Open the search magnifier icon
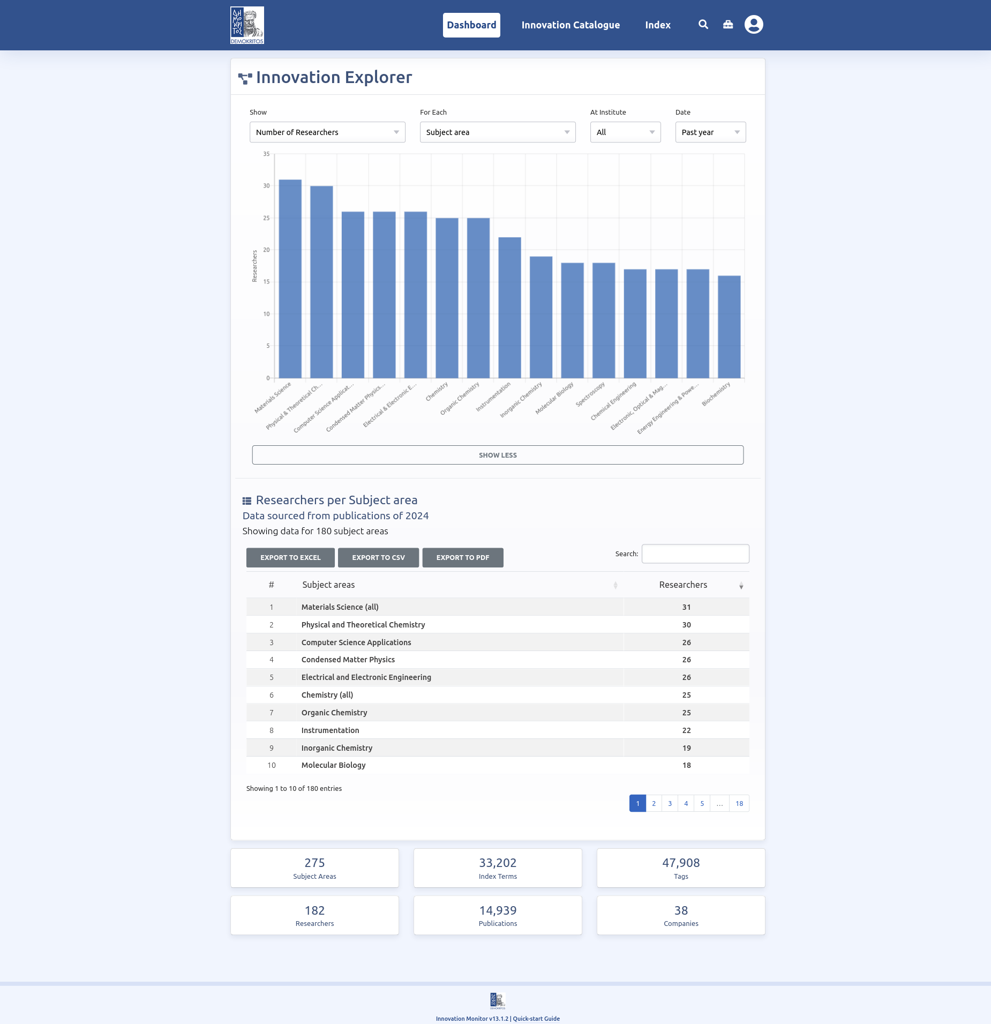This screenshot has width=991, height=1024. [703, 25]
